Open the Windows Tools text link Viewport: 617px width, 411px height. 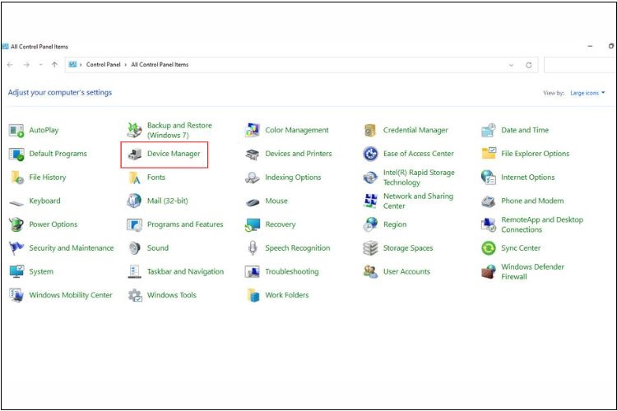[x=172, y=295]
